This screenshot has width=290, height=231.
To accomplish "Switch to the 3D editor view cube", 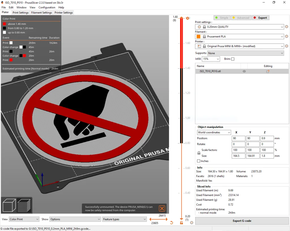I will [x=9, y=205].
